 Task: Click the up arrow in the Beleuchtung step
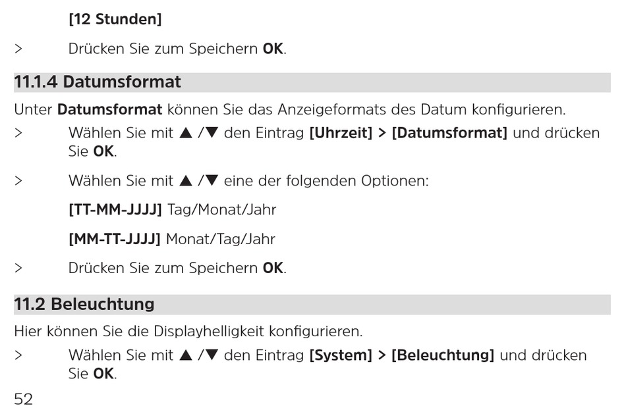186,355
